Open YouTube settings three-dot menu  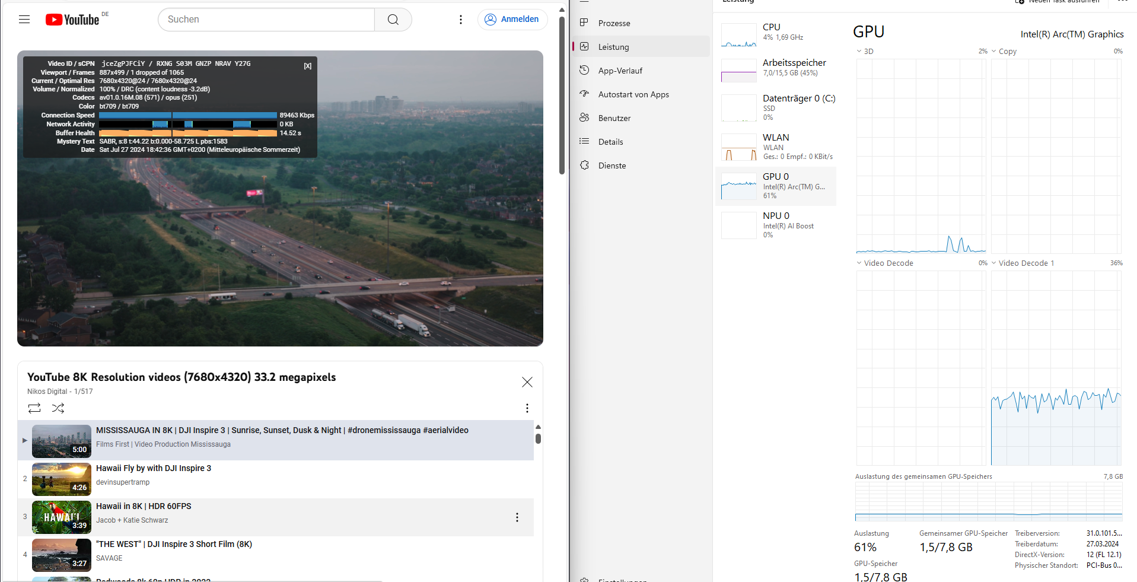coord(460,20)
